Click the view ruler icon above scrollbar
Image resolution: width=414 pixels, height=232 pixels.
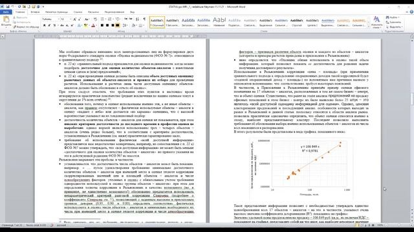pos(411,37)
